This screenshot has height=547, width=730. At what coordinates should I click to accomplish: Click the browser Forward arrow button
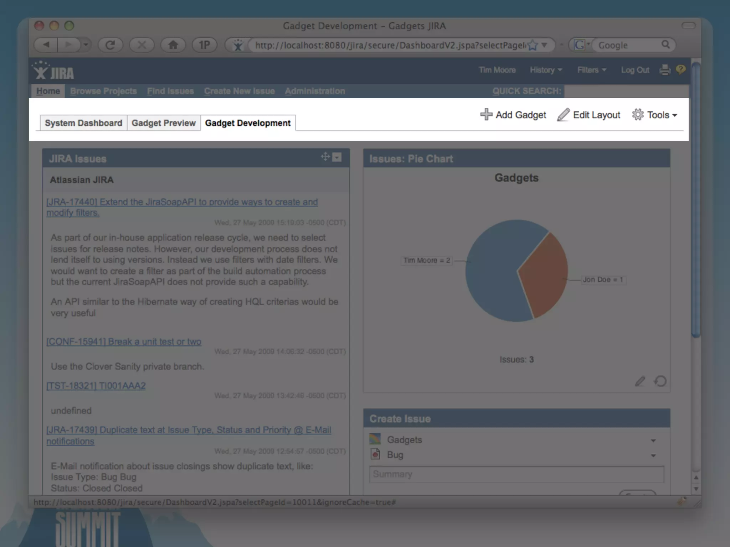click(x=69, y=45)
